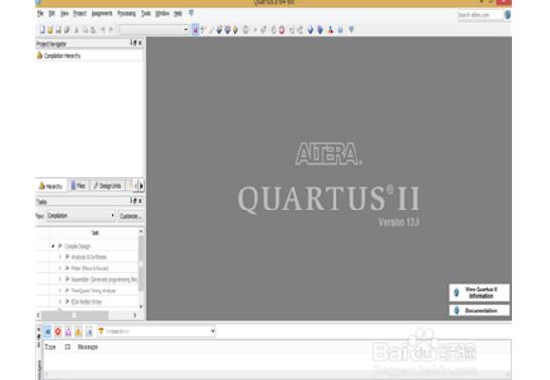
Task: Click the Customize... button
Action: pos(131,216)
